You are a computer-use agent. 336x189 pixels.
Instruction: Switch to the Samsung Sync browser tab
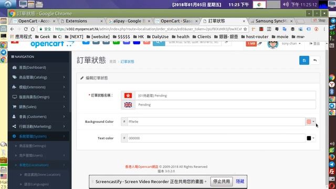[x=271, y=21]
